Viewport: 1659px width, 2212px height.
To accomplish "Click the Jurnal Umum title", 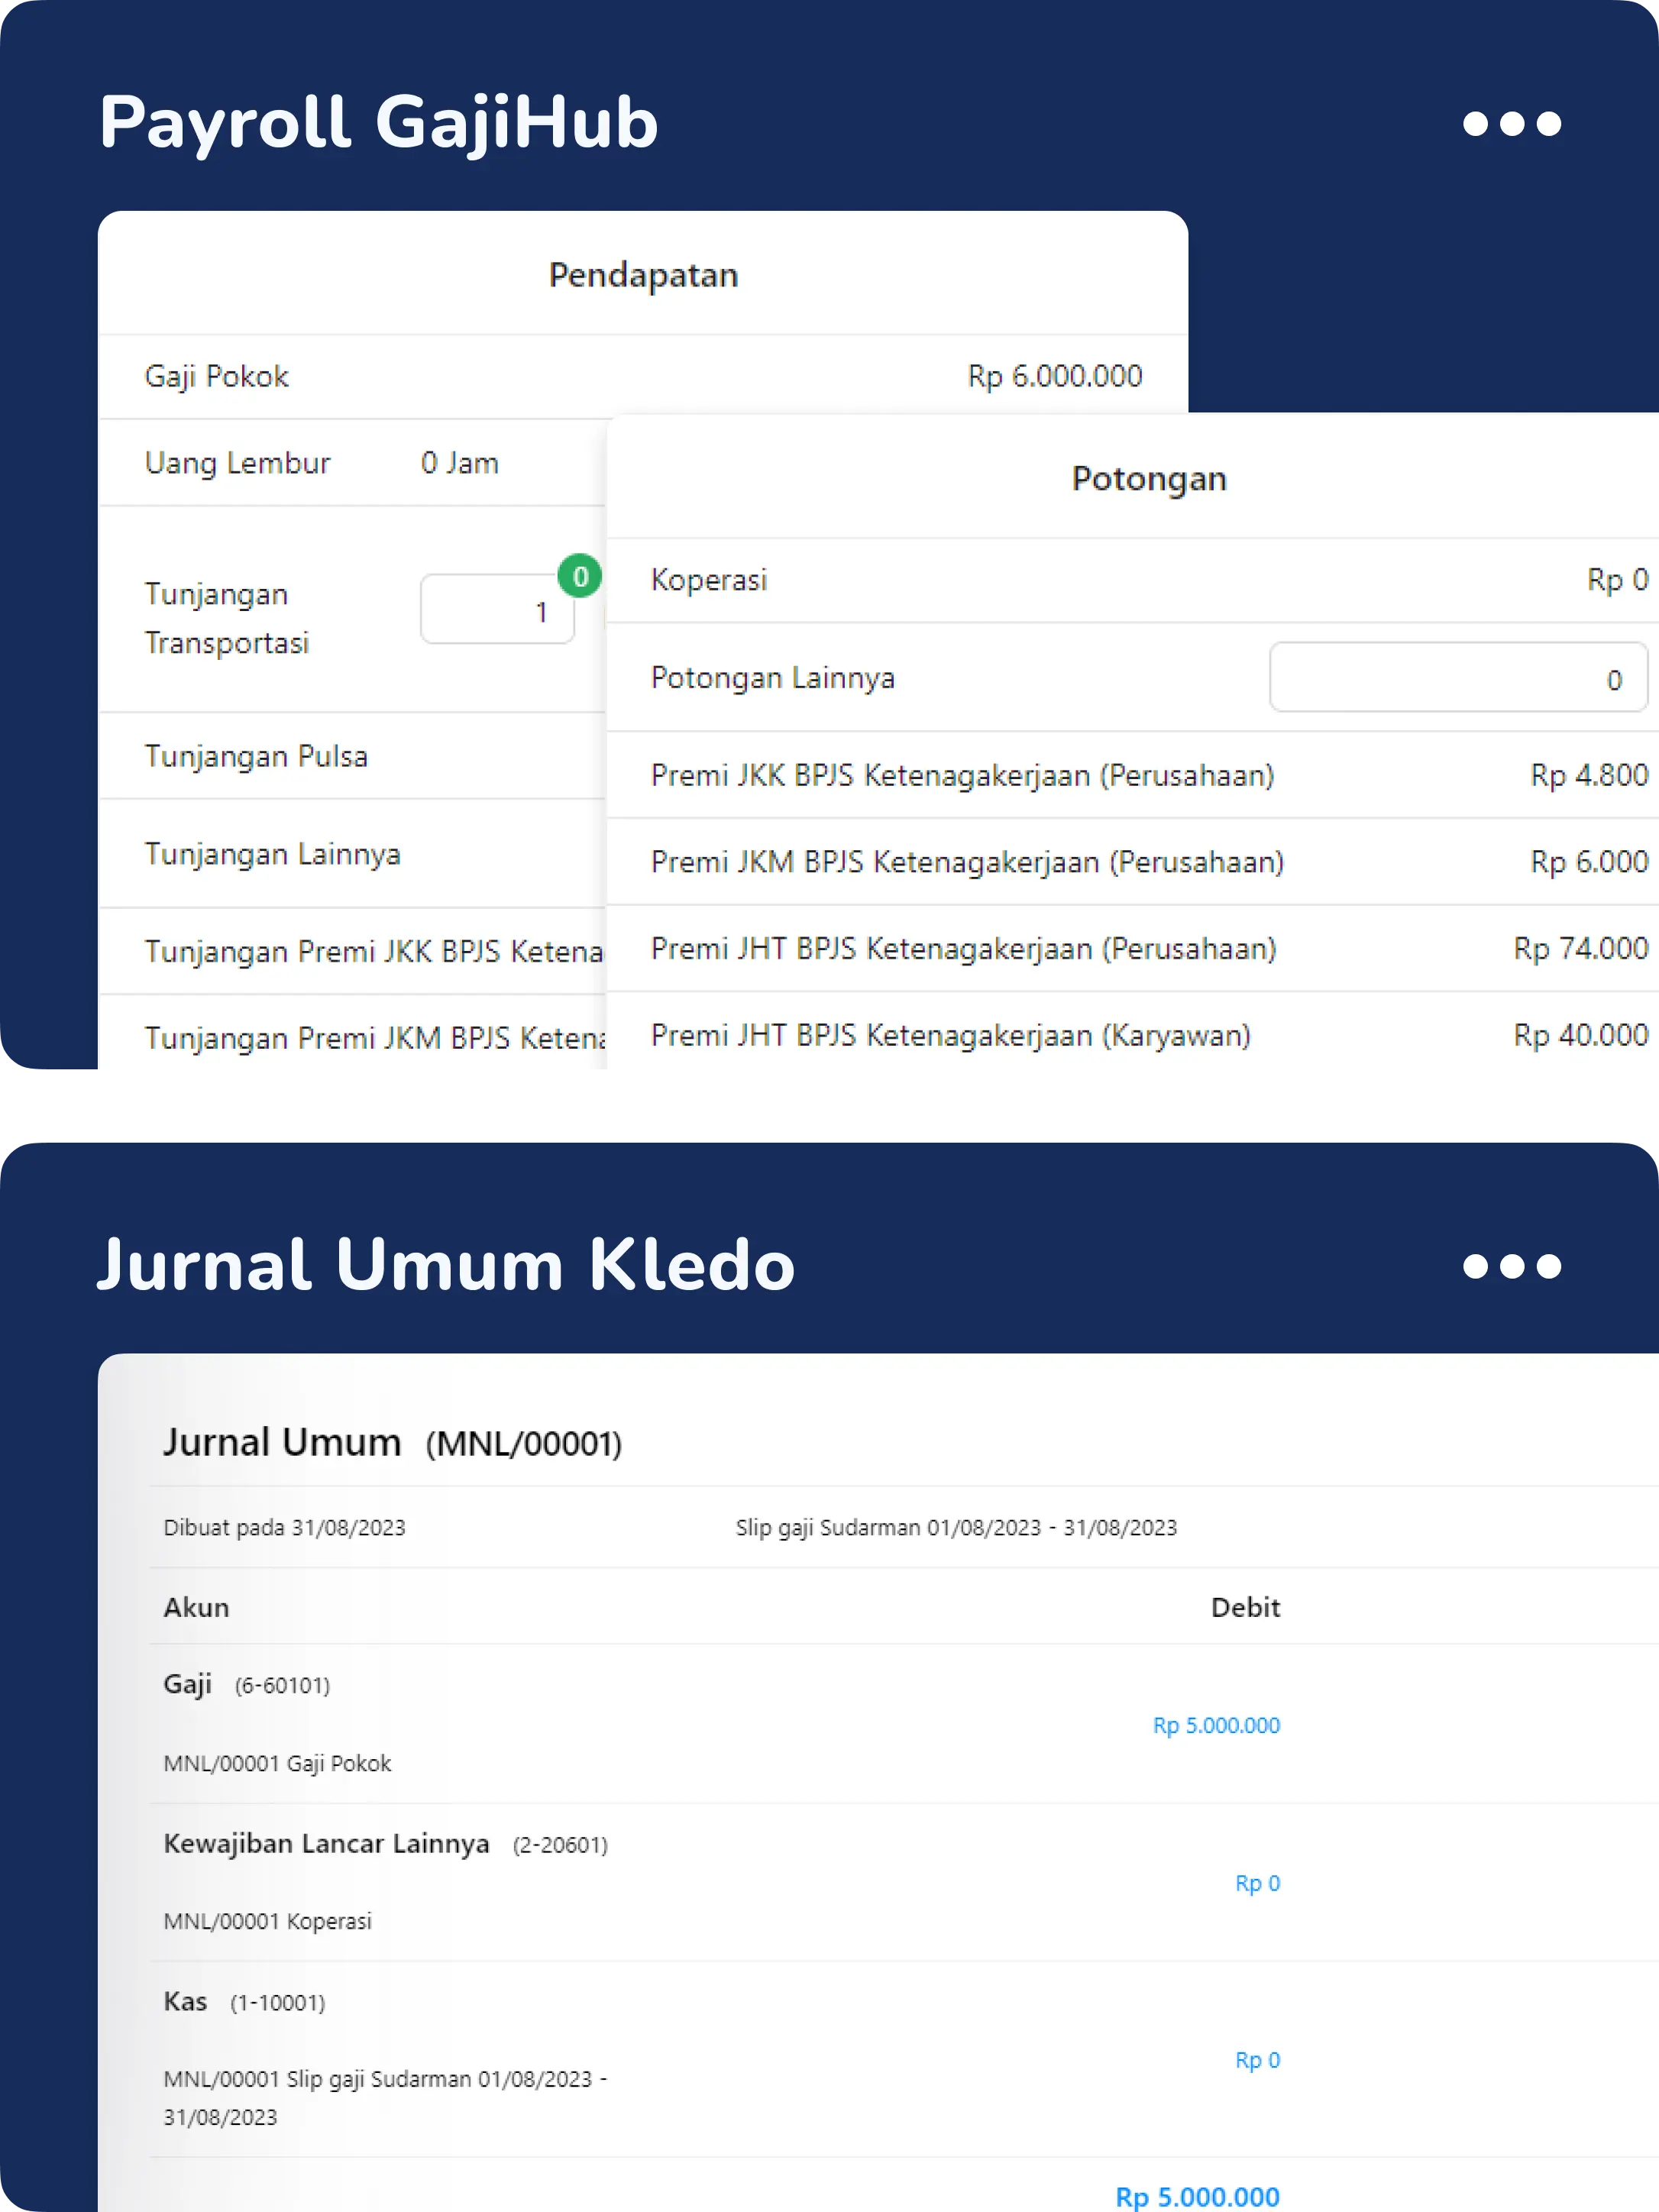I will click(x=282, y=1442).
